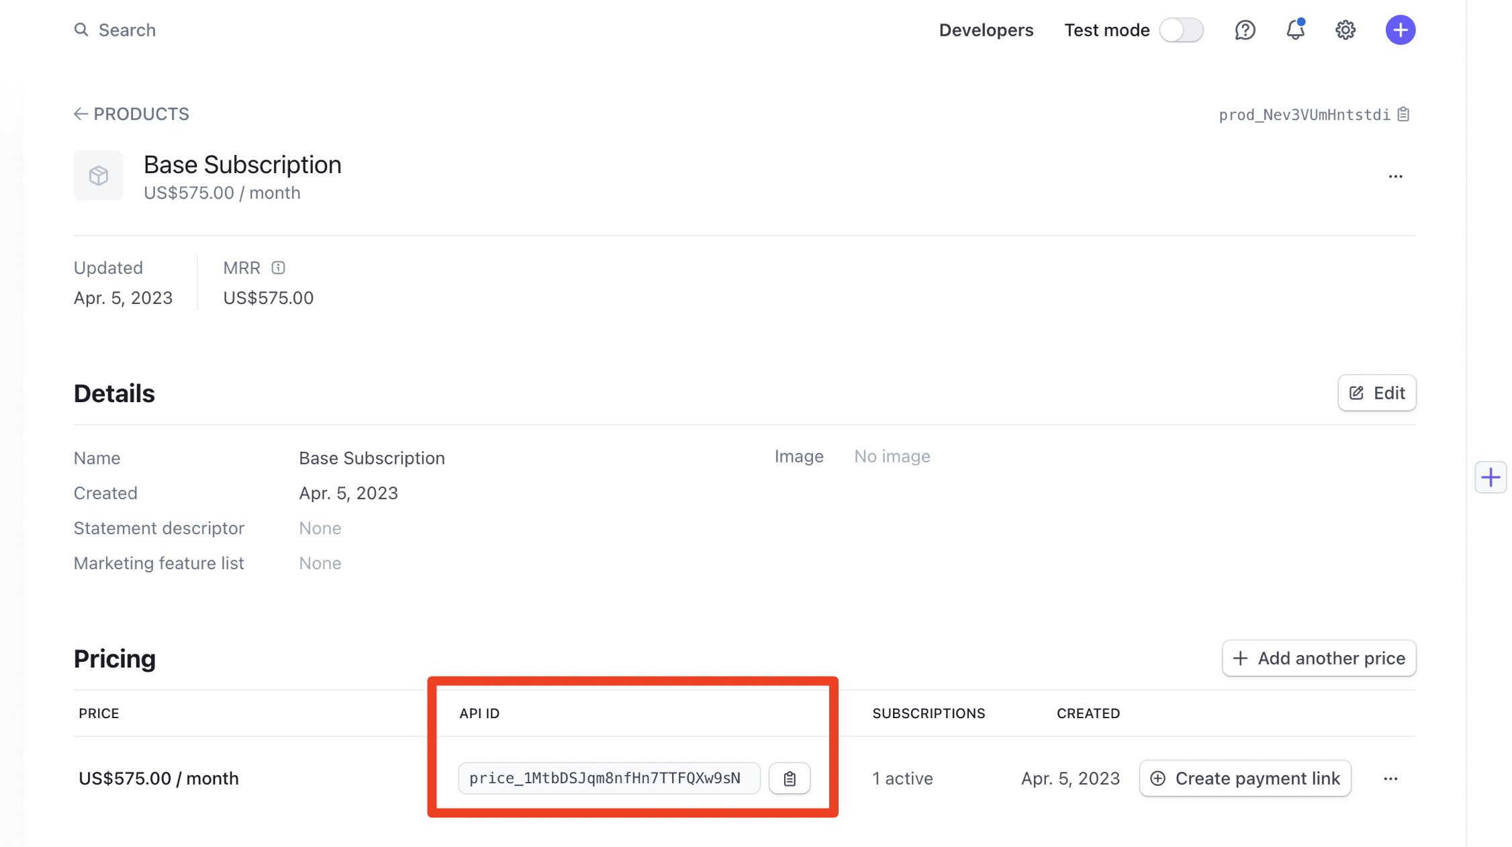Viewport: 1512px width, 847px height.
Task: Click the Marketing feature list label
Action: pyautogui.click(x=159, y=564)
